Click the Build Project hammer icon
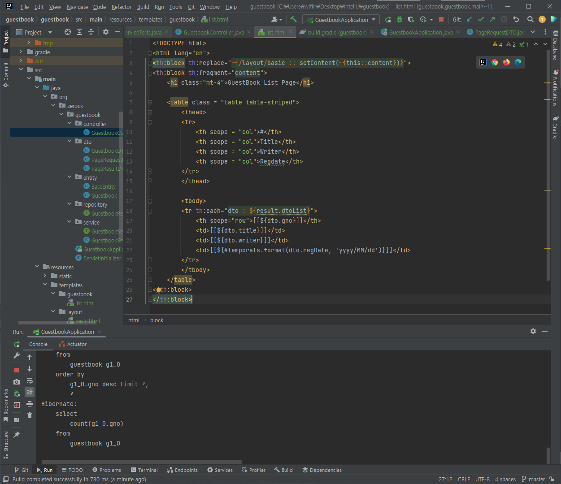 (294, 19)
